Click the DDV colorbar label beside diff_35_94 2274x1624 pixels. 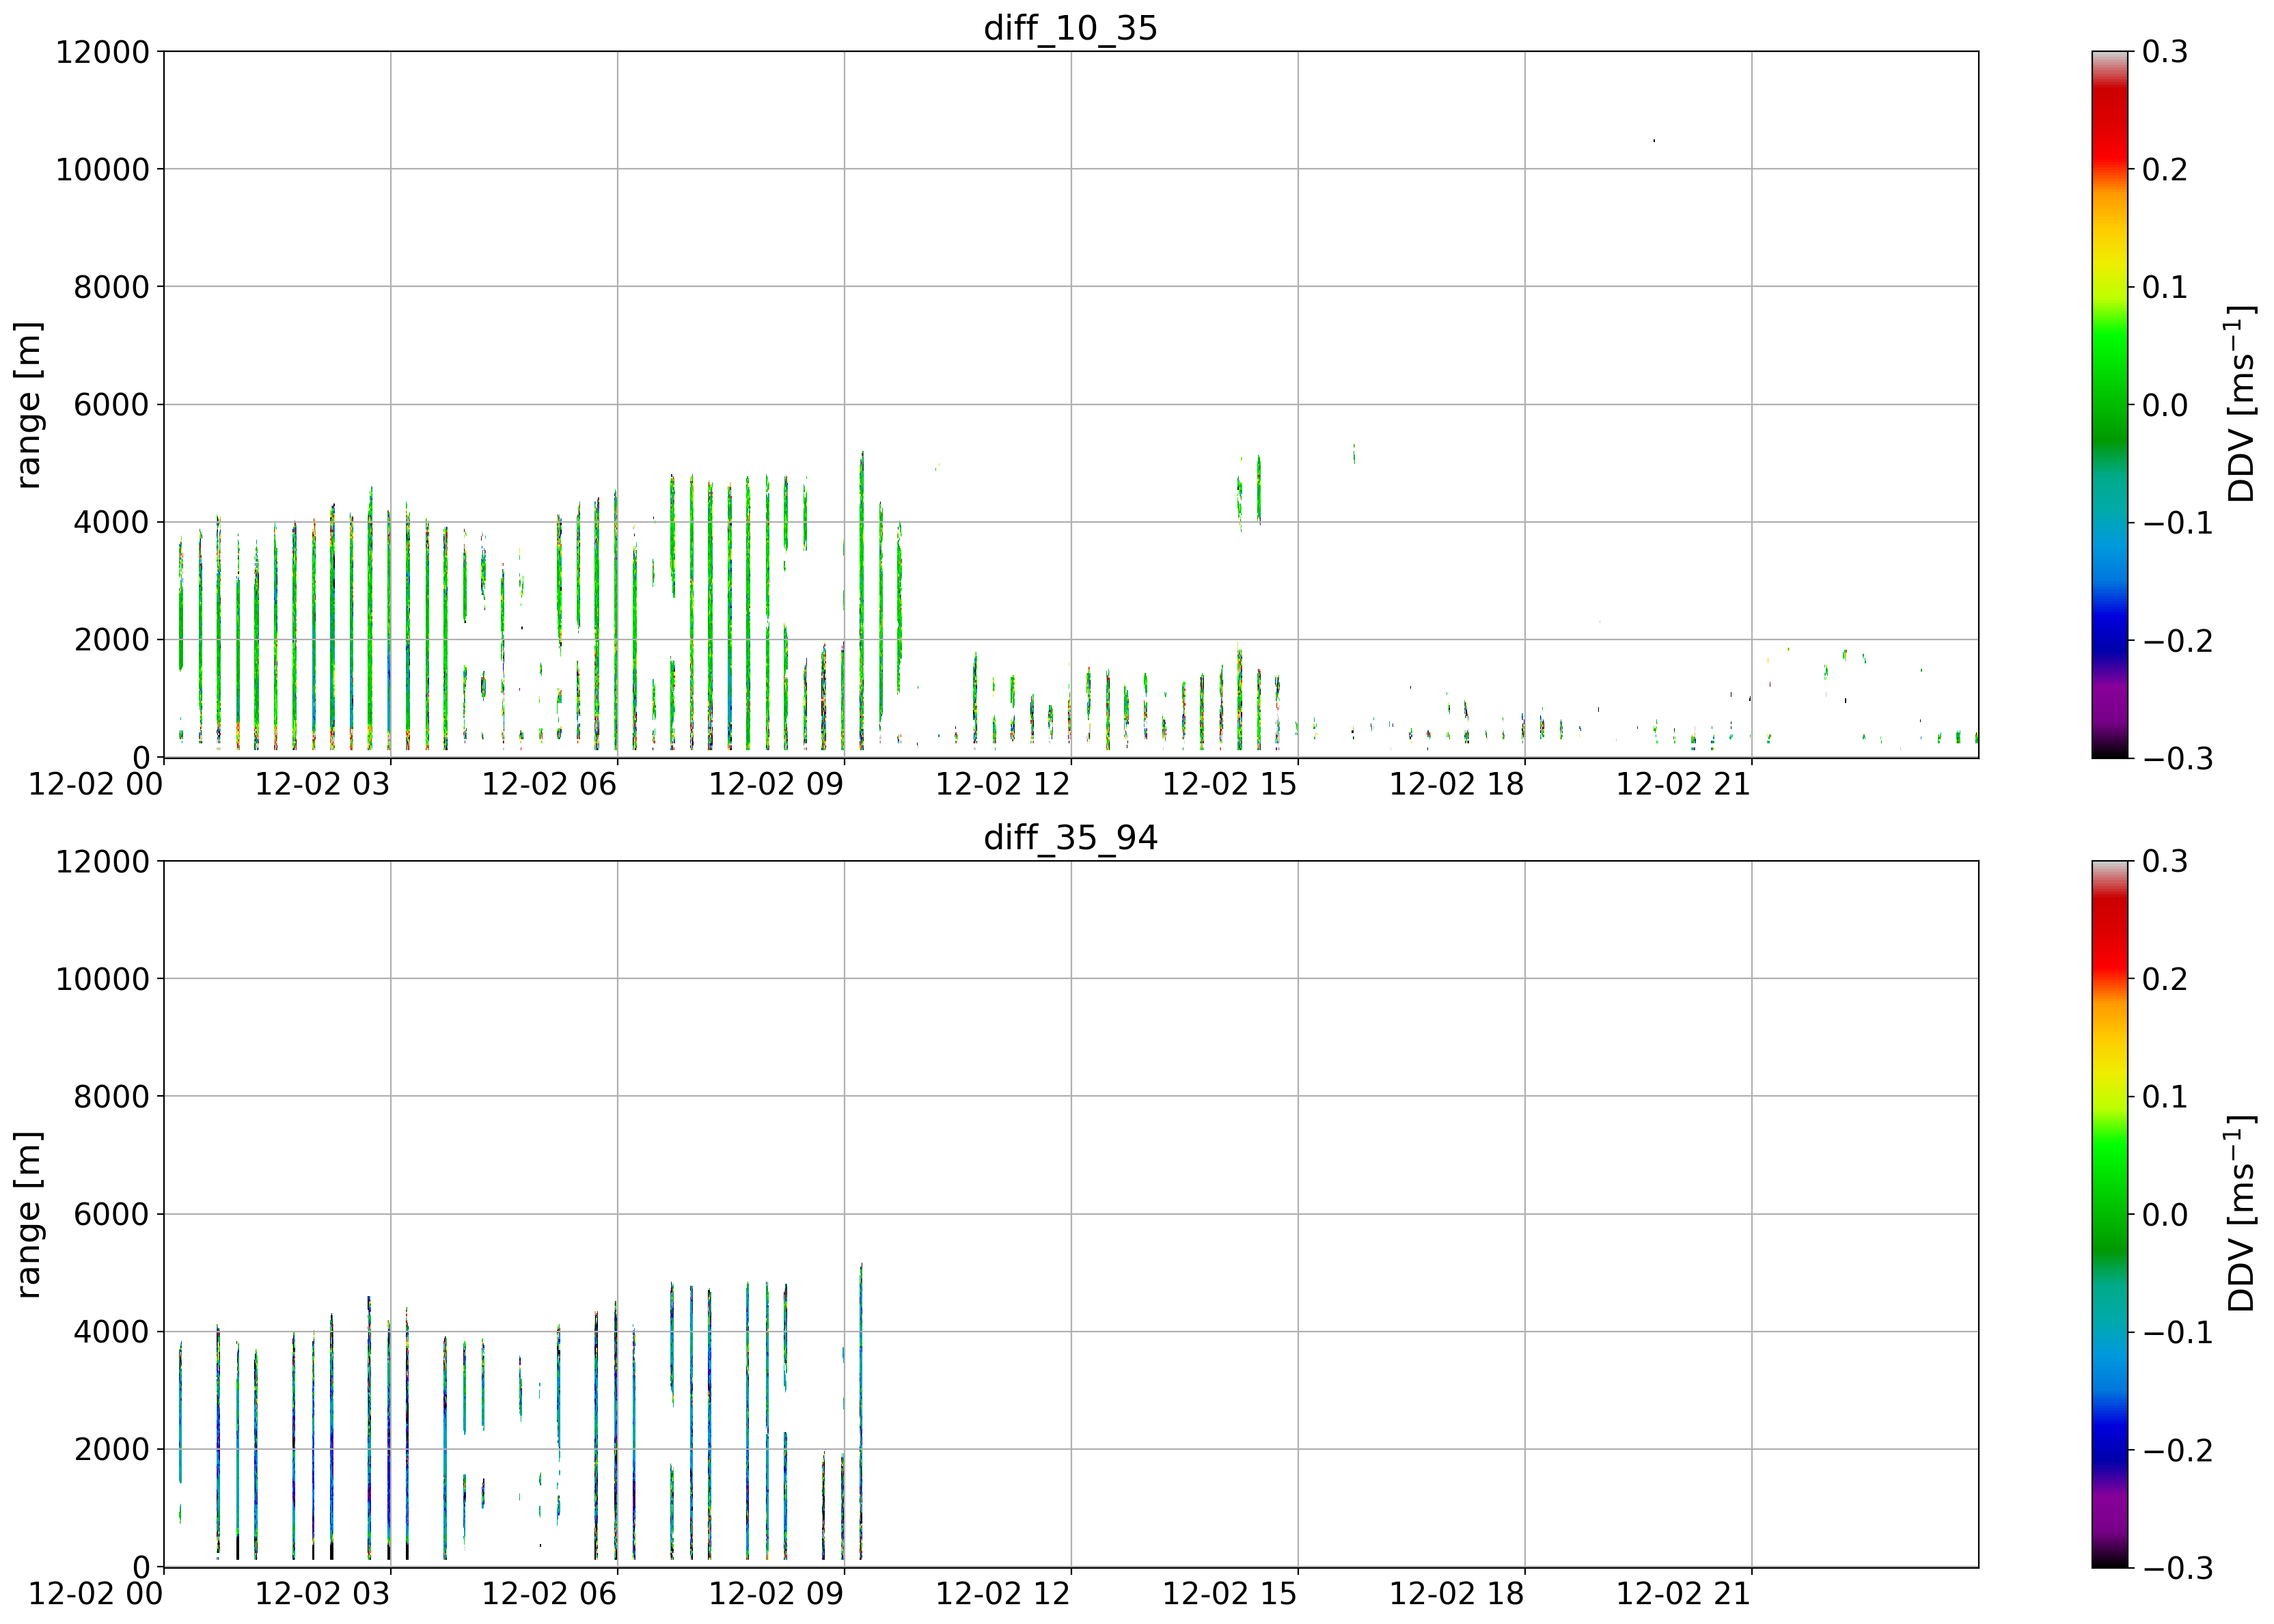[x=2242, y=1214]
